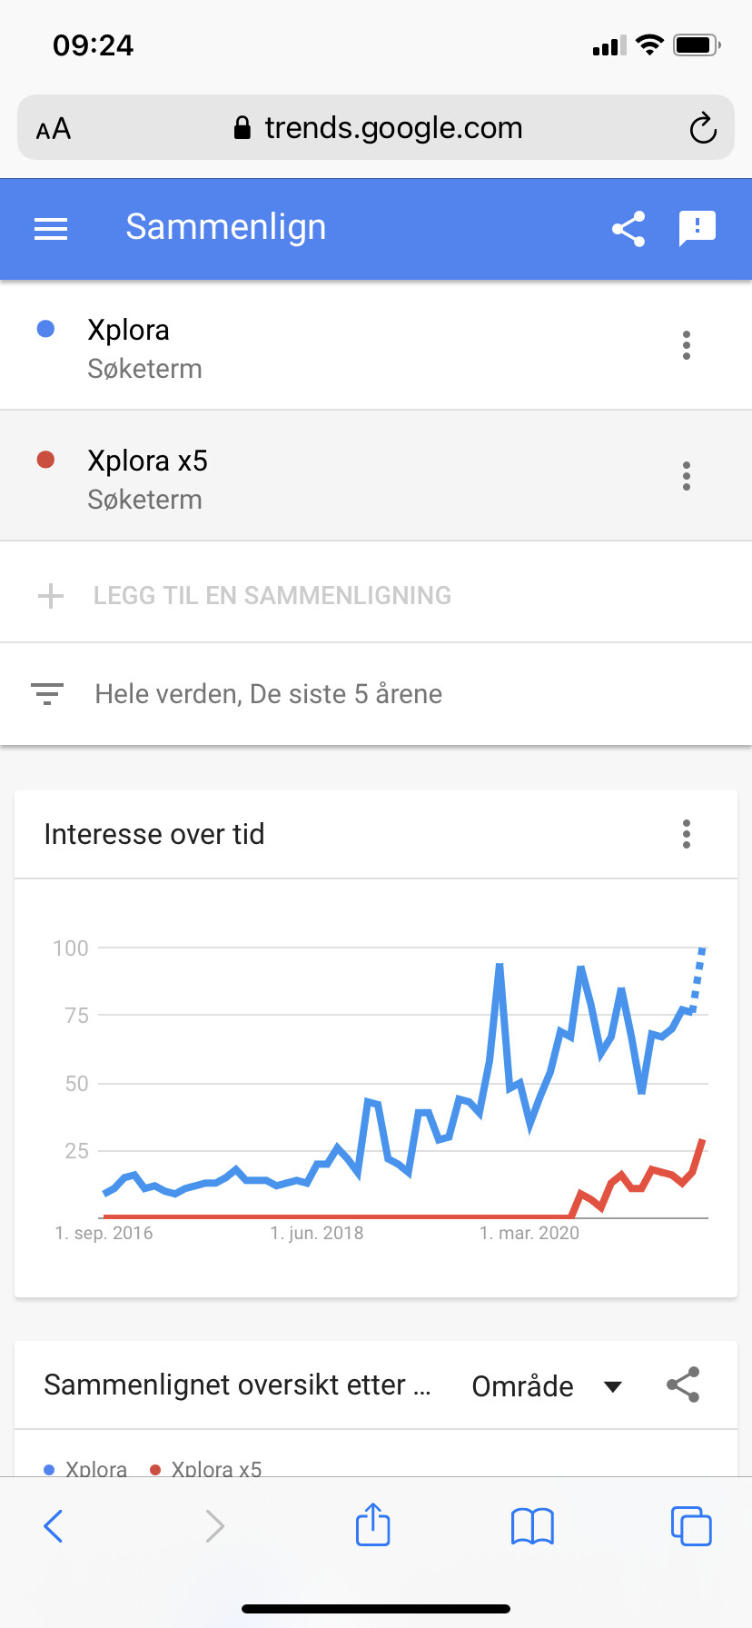Reload the page in Safari address bar

click(703, 128)
